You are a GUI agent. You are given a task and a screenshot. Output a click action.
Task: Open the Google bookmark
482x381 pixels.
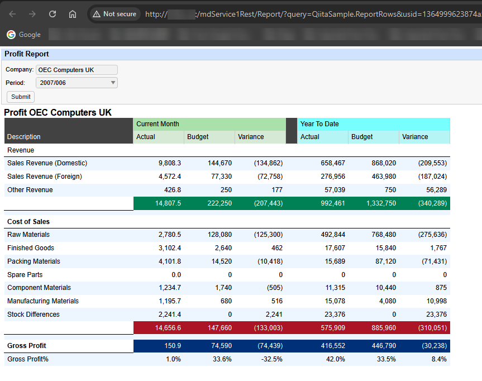23,35
